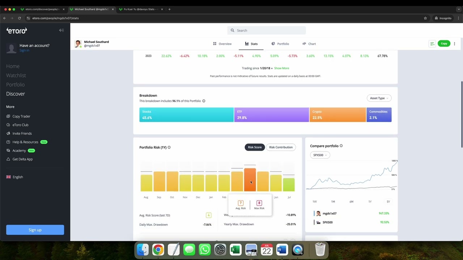Click the Sign in link
The height and width of the screenshot is (260, 463).
pos(24,50)
